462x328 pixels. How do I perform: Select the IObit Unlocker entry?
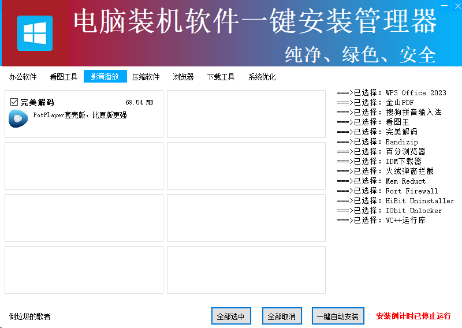[389, 210]
